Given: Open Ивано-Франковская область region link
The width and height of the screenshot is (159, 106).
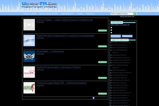Looking at the screenshot, I should (120, 67).
